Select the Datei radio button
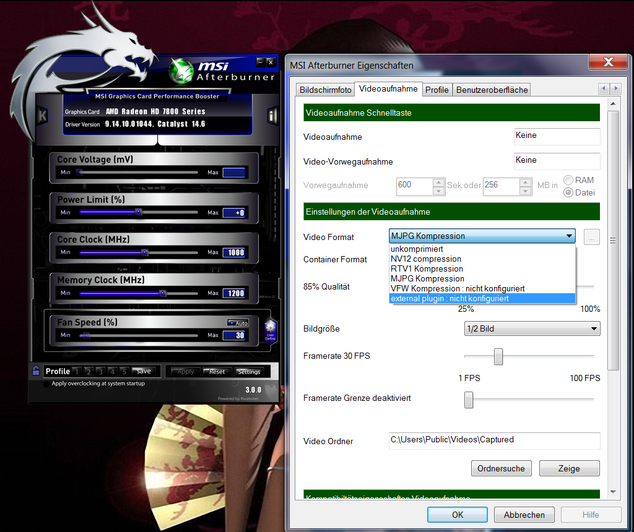The height and width of the screenshot is (532, 634). point(568,192)
